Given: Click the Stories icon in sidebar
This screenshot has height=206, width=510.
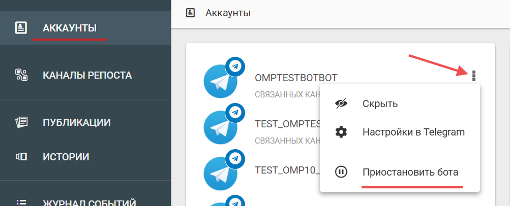Looking at the screenshot, I should click(21, 157).
